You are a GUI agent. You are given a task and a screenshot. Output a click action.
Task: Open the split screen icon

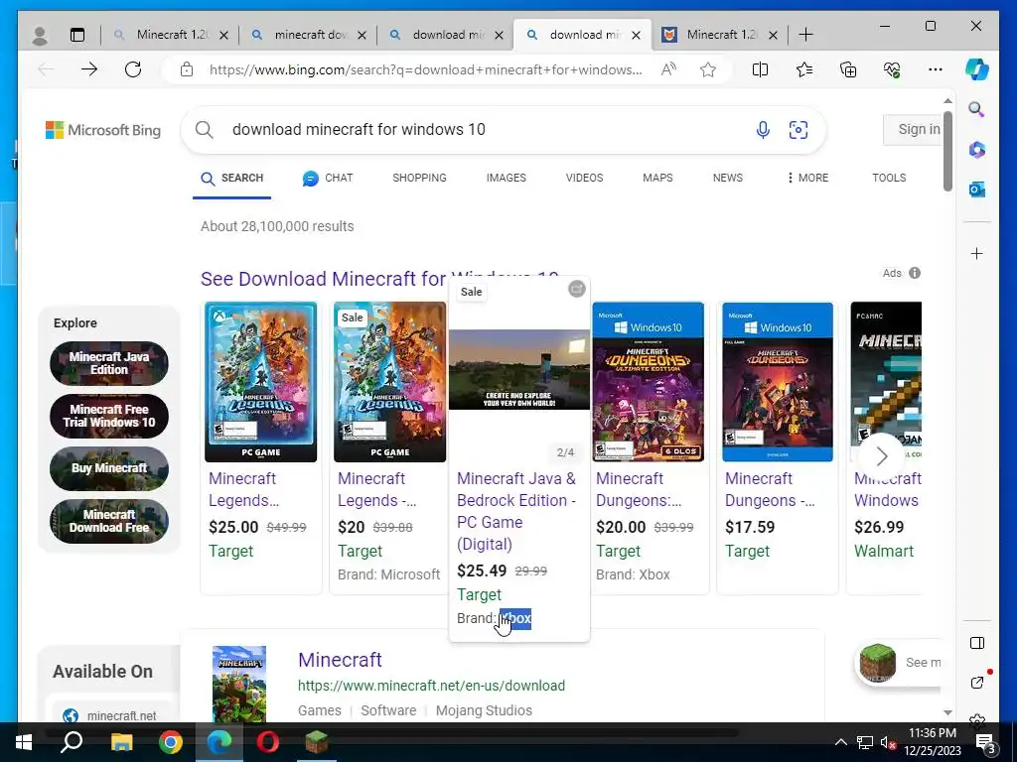[760, 69]
